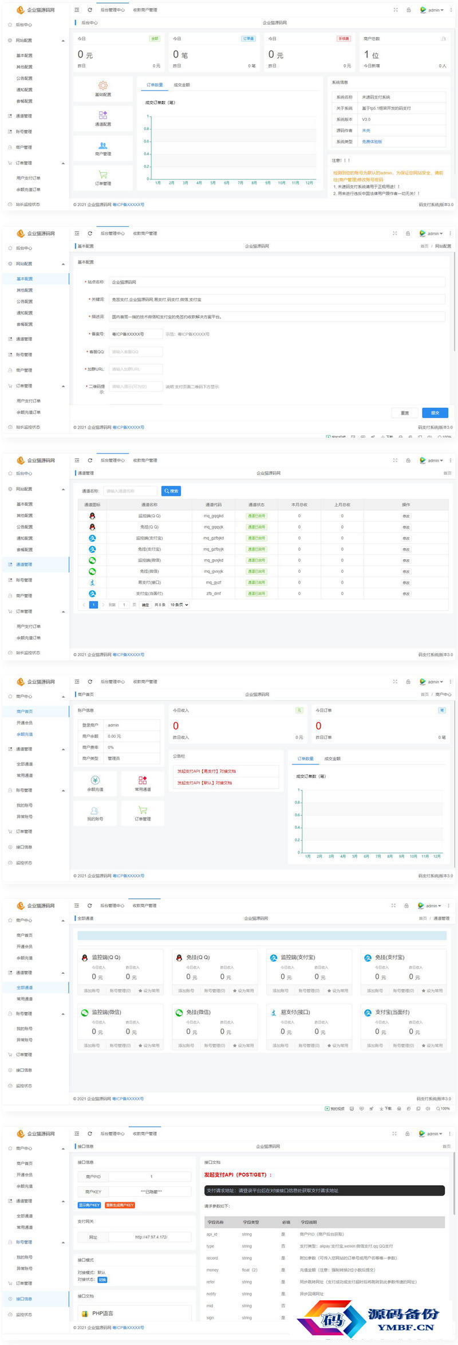Open the 通道配置 shortcut card icon

103,115
